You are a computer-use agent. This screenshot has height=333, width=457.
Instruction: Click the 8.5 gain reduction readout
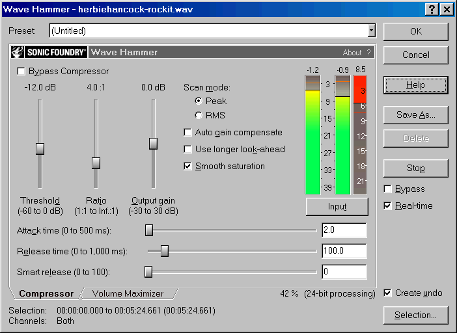click(x=361, y=70)
